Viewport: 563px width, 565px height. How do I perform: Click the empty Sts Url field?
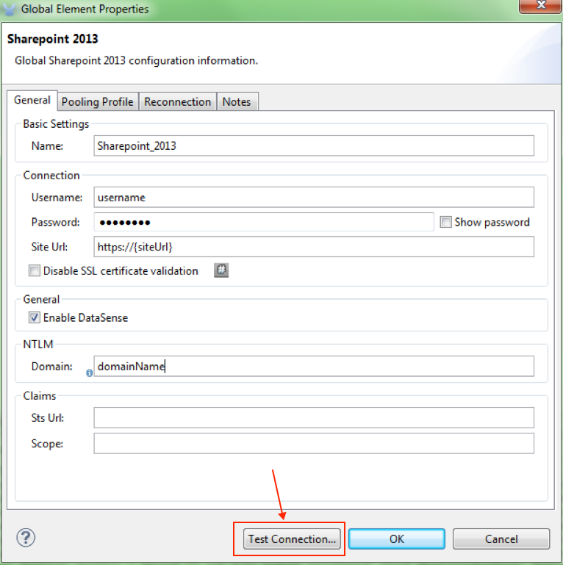tap(314, 417)
